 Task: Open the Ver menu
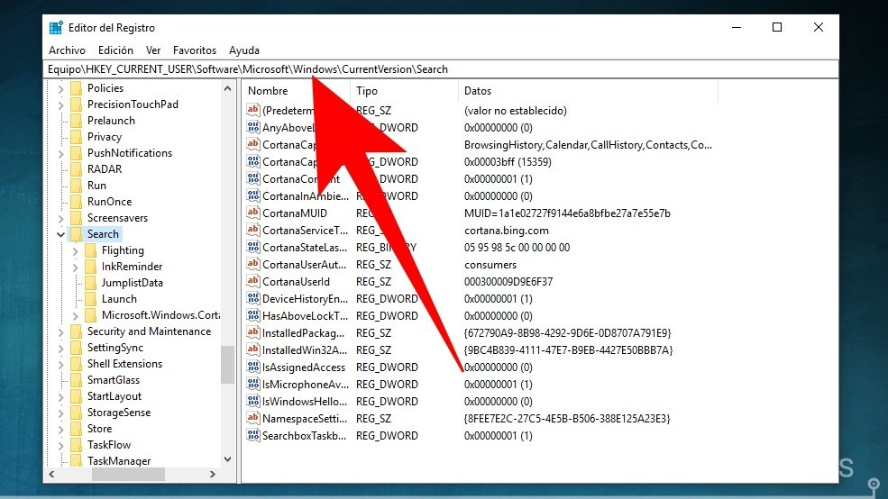153,50
